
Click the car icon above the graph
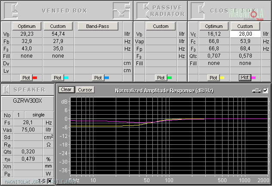pos(256,90)
